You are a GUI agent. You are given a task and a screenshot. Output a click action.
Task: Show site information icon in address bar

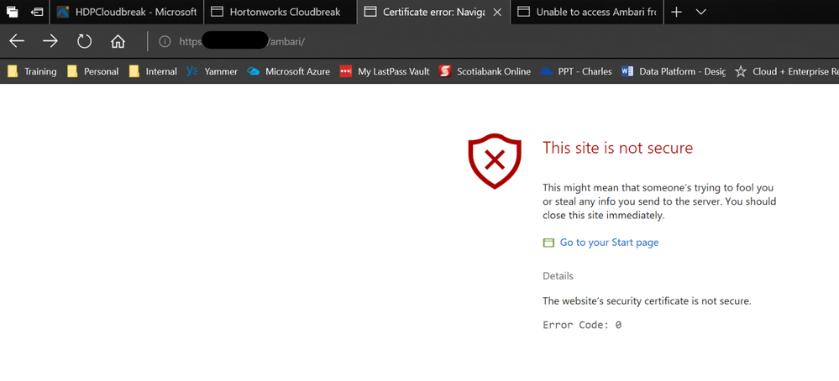coord(165,41)
